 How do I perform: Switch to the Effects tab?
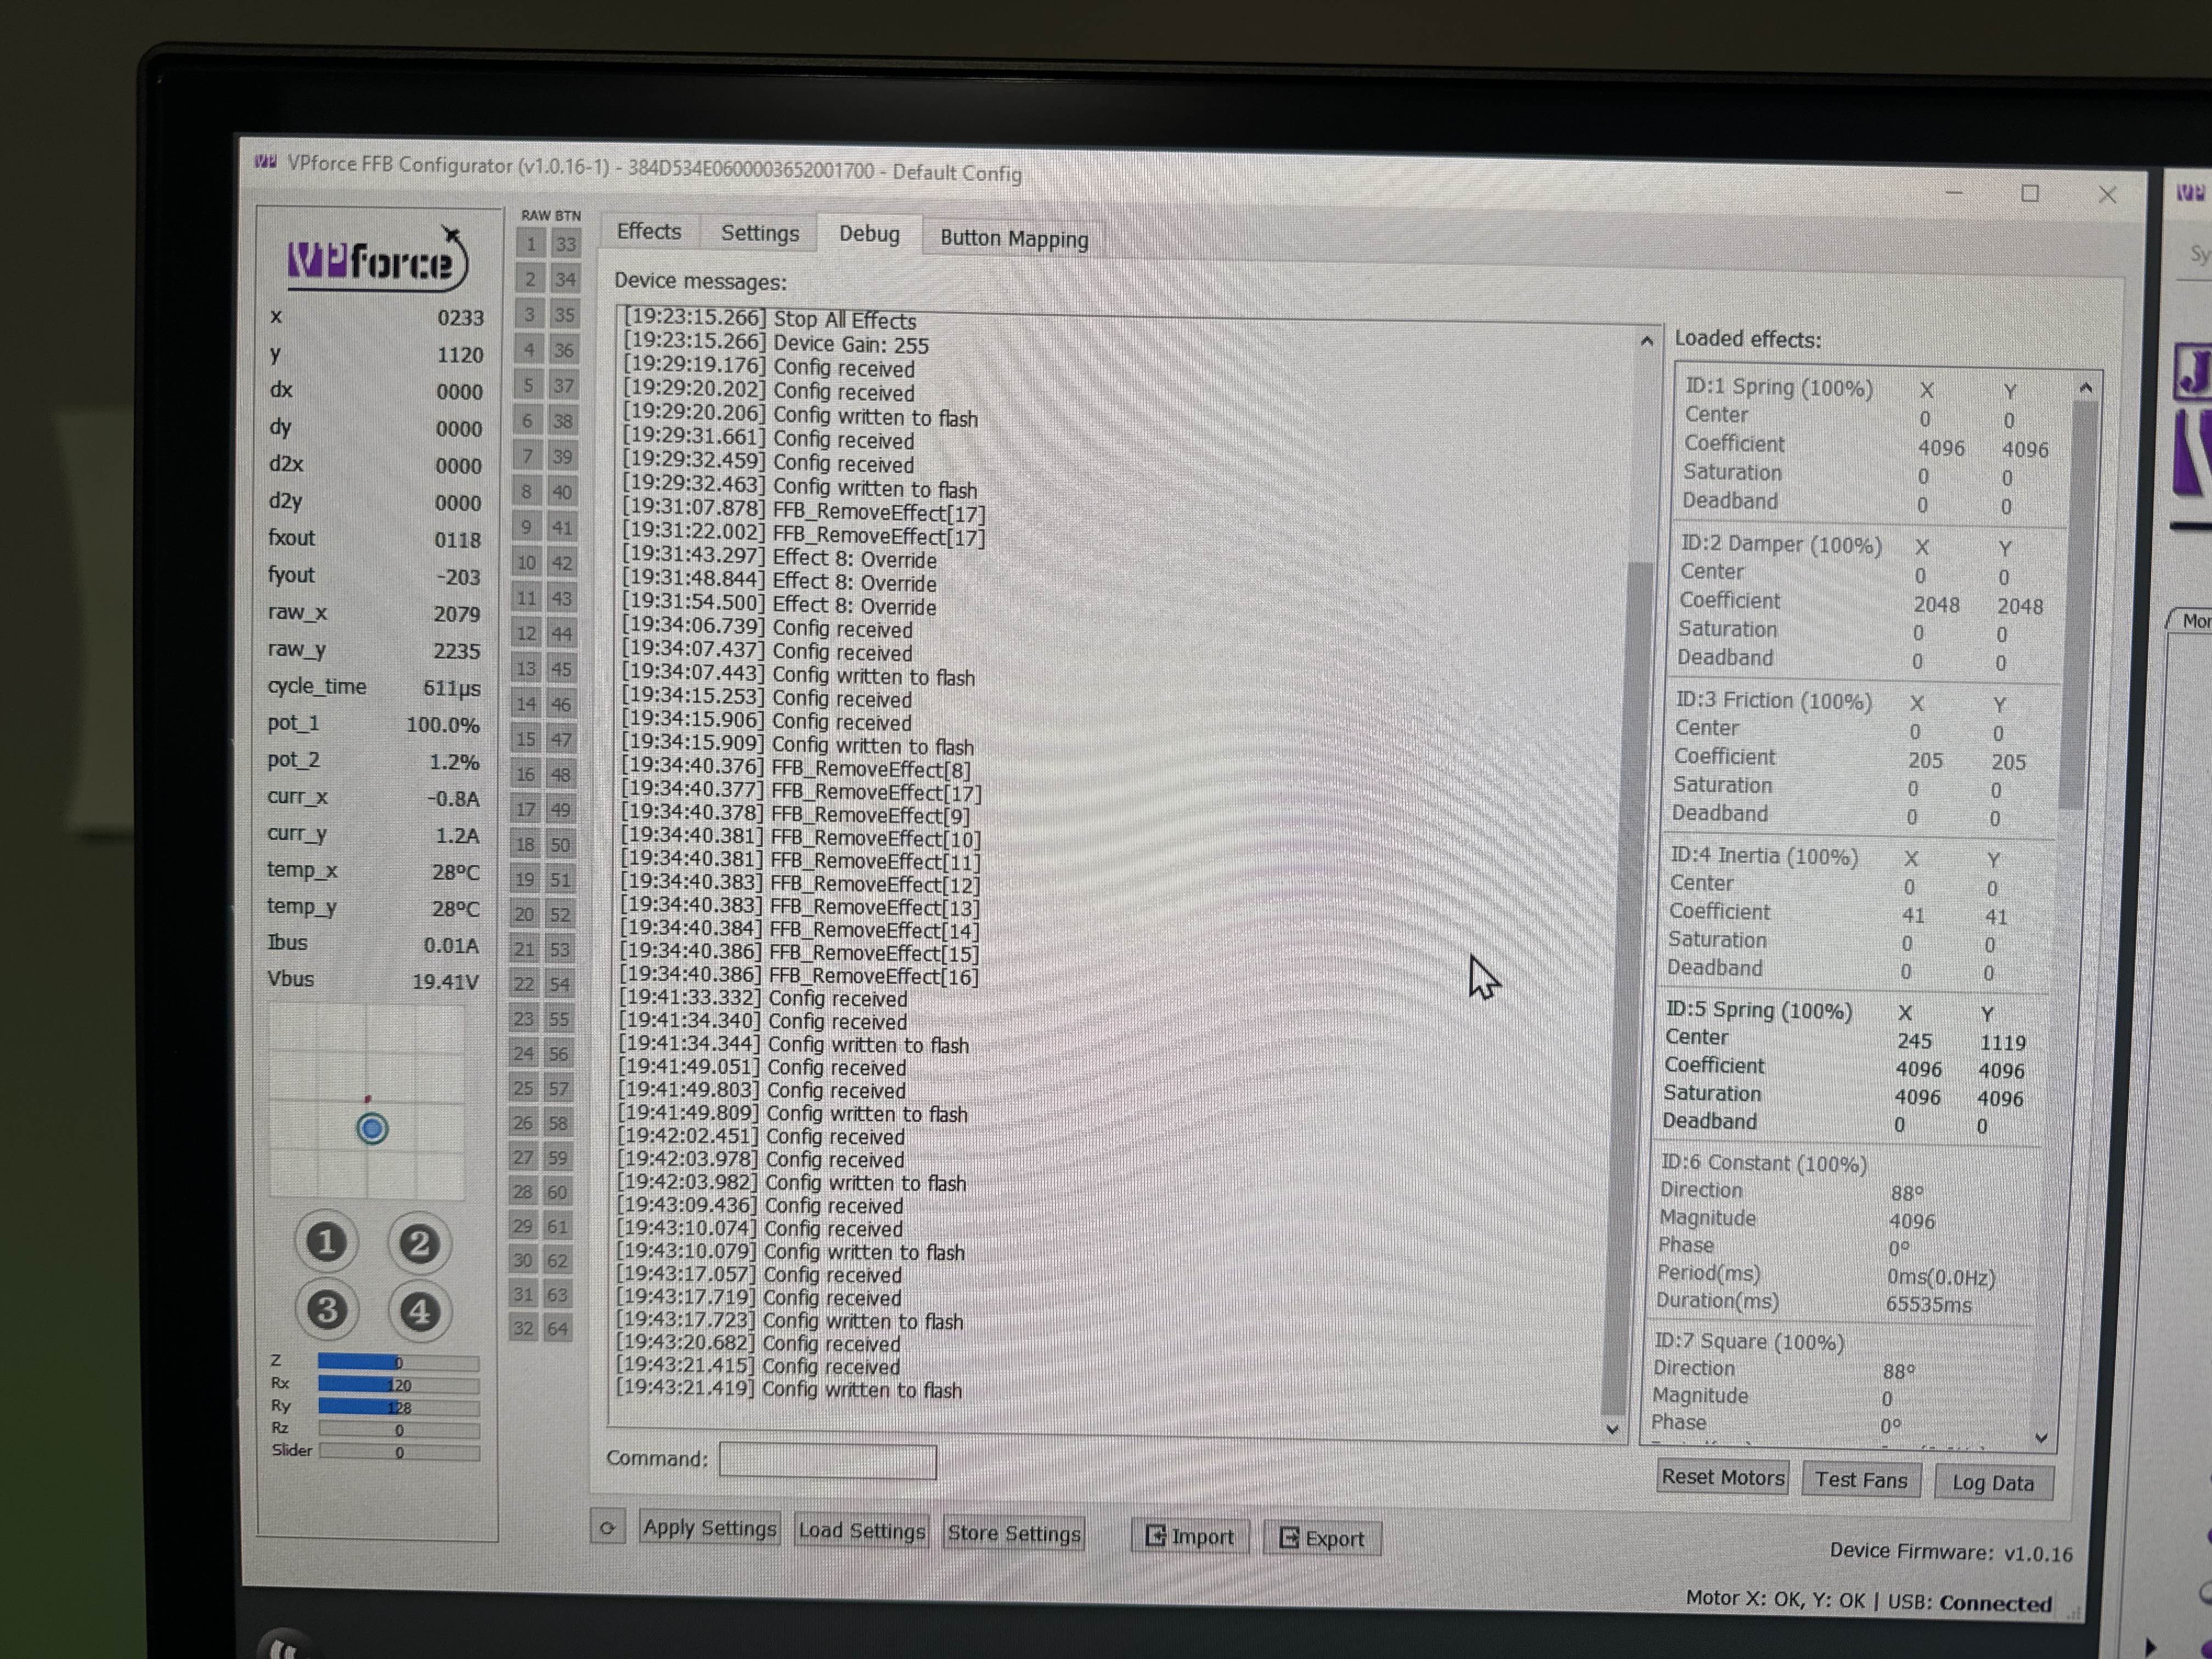click(x=649, y=232)
